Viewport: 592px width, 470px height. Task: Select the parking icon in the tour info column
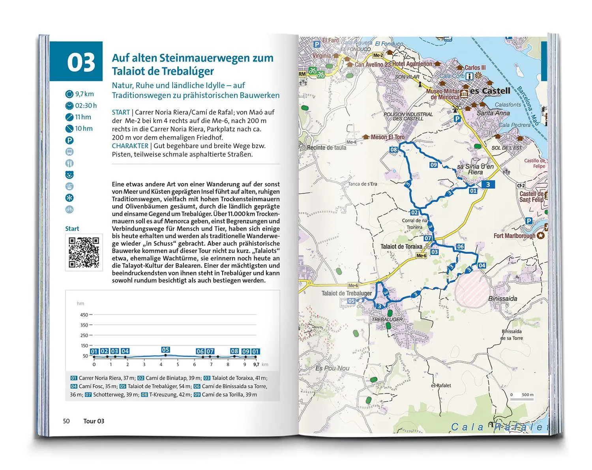pyautogui.click(x=69, y=140)
